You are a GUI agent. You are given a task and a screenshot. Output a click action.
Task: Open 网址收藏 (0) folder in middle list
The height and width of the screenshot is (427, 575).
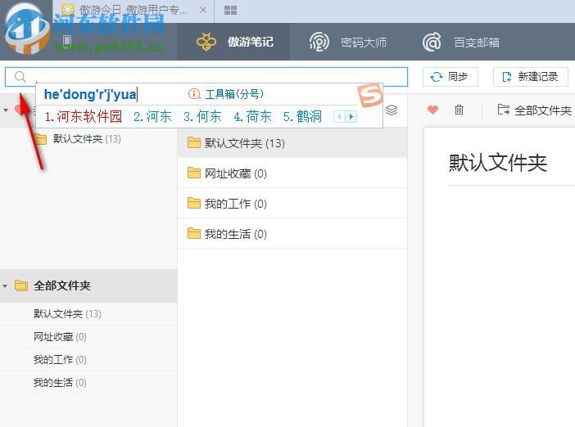(x=292, y=173)
